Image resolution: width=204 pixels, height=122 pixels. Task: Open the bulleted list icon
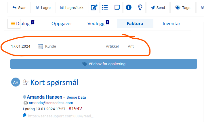pyautogui.click(x=105, y=7)
